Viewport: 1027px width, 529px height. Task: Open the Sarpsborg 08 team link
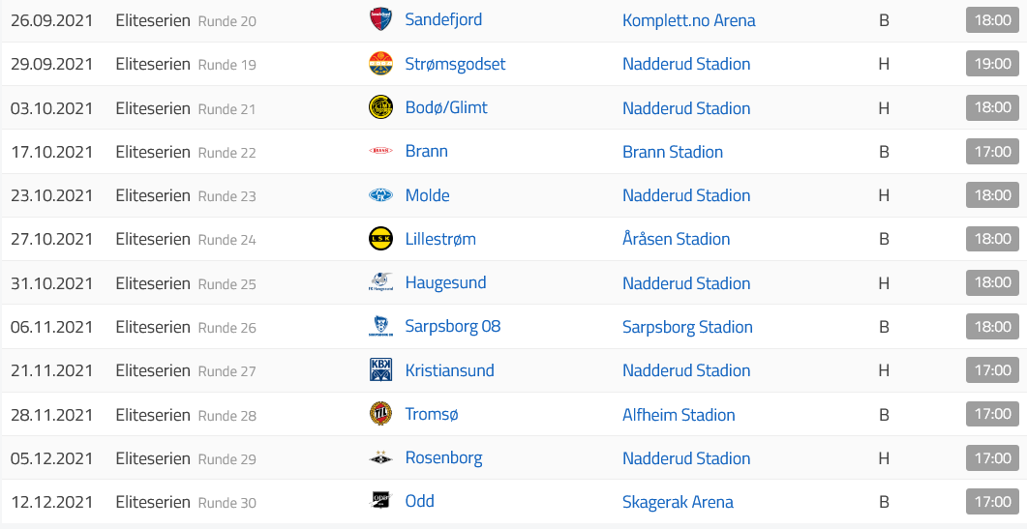pyautogui.click(x=453, y=326)
